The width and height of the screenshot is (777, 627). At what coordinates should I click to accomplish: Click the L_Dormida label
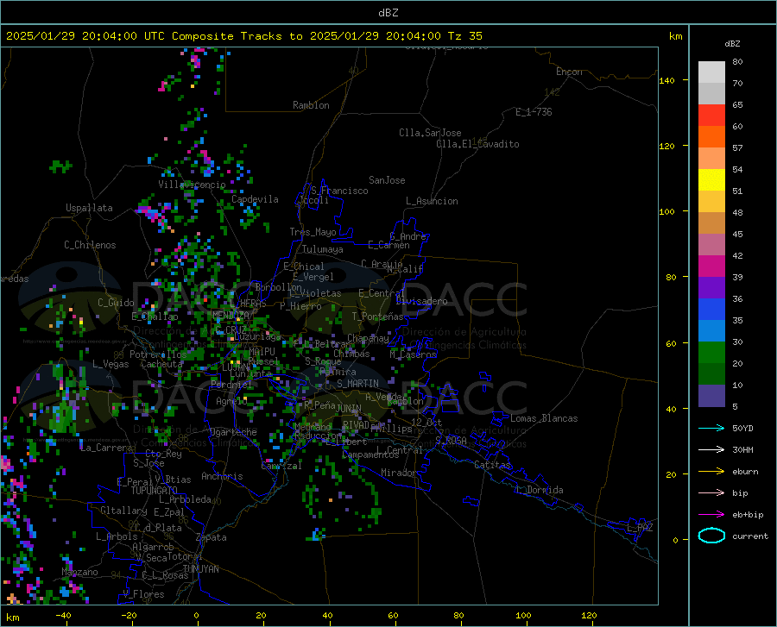coord(539,490)
